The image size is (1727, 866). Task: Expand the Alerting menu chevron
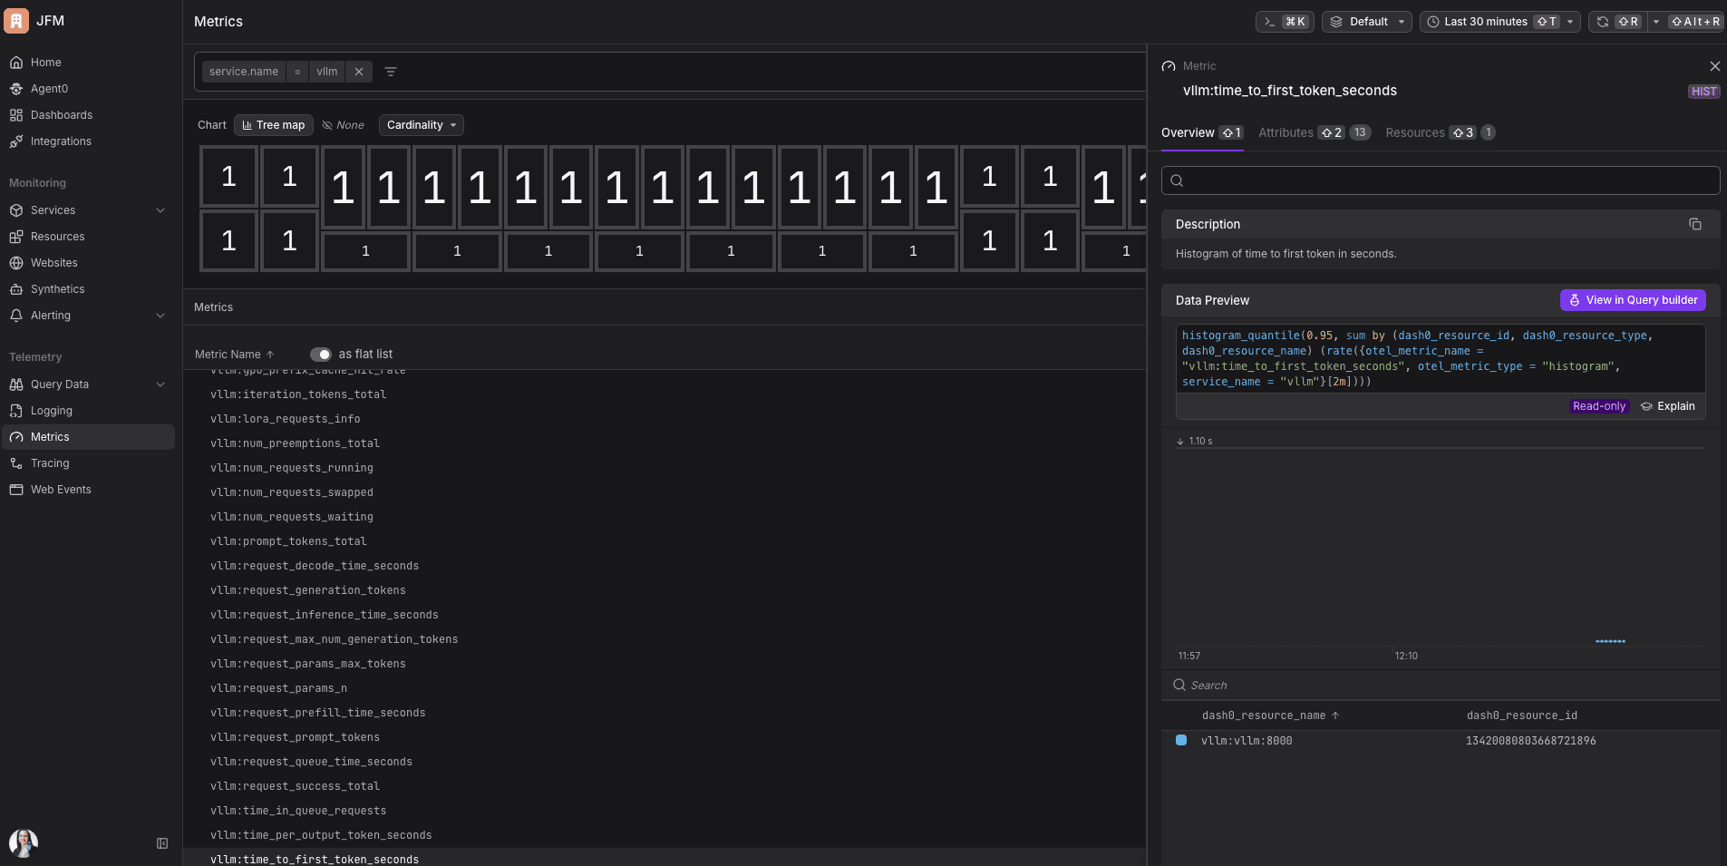[160, 316]
